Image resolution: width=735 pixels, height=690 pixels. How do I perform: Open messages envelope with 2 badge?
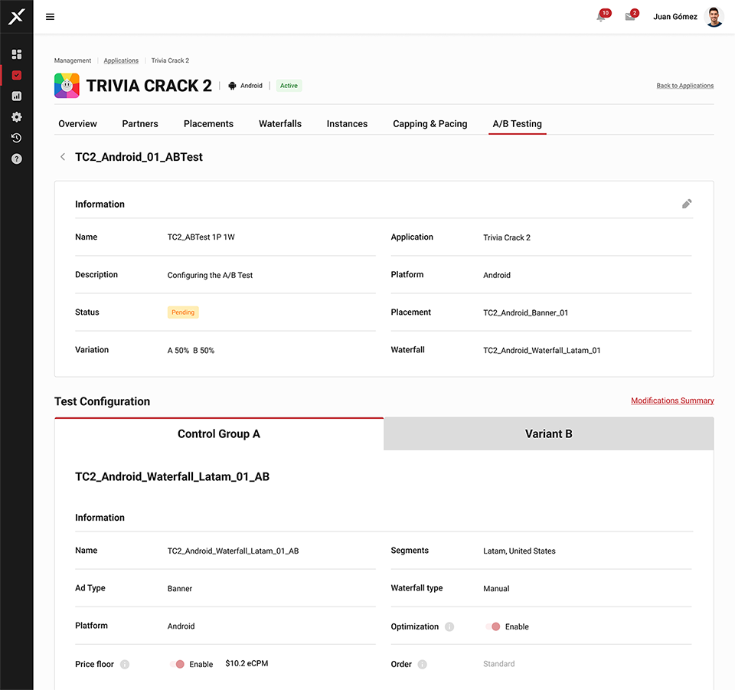[x=631, y=16]
